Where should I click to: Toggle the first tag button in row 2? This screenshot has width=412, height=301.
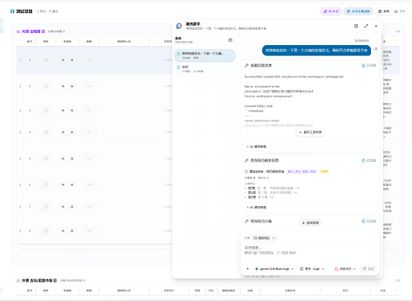click(63, 86)
